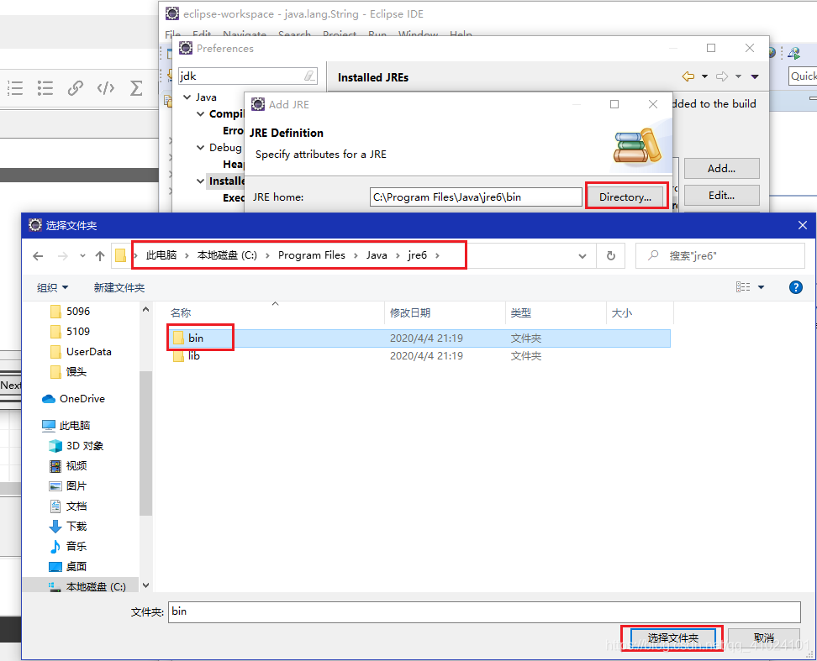Click the Directory... button in Add JRE

(x=625, y=197)
